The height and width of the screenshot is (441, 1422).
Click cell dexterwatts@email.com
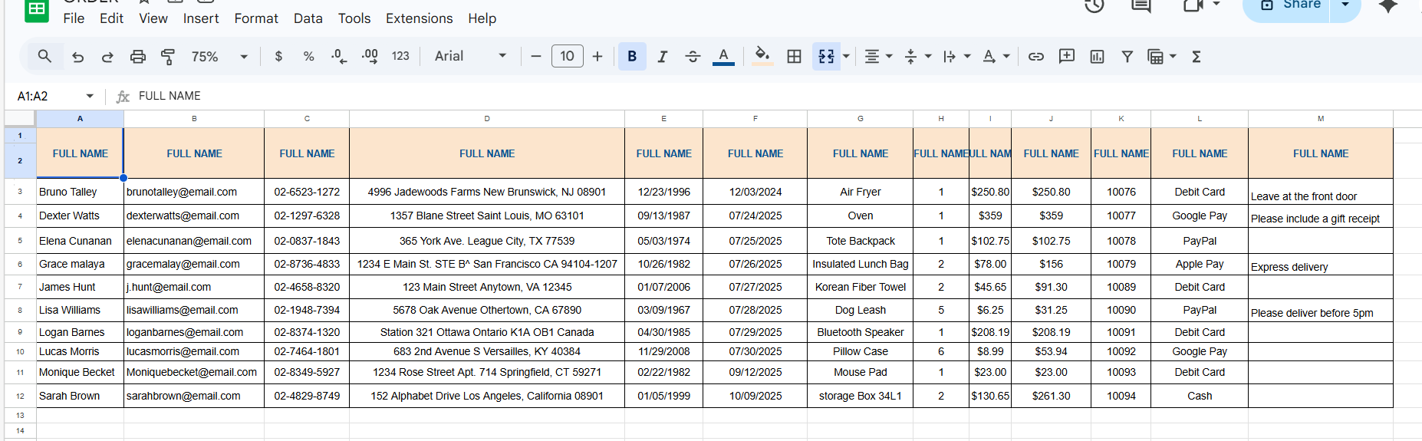click(194, 216)
